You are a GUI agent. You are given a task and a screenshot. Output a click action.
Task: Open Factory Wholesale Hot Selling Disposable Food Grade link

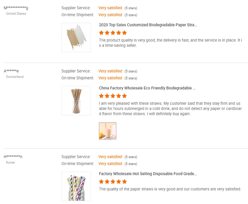147,174
